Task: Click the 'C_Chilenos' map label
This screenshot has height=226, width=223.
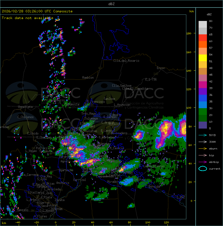Action: point(25,117)
